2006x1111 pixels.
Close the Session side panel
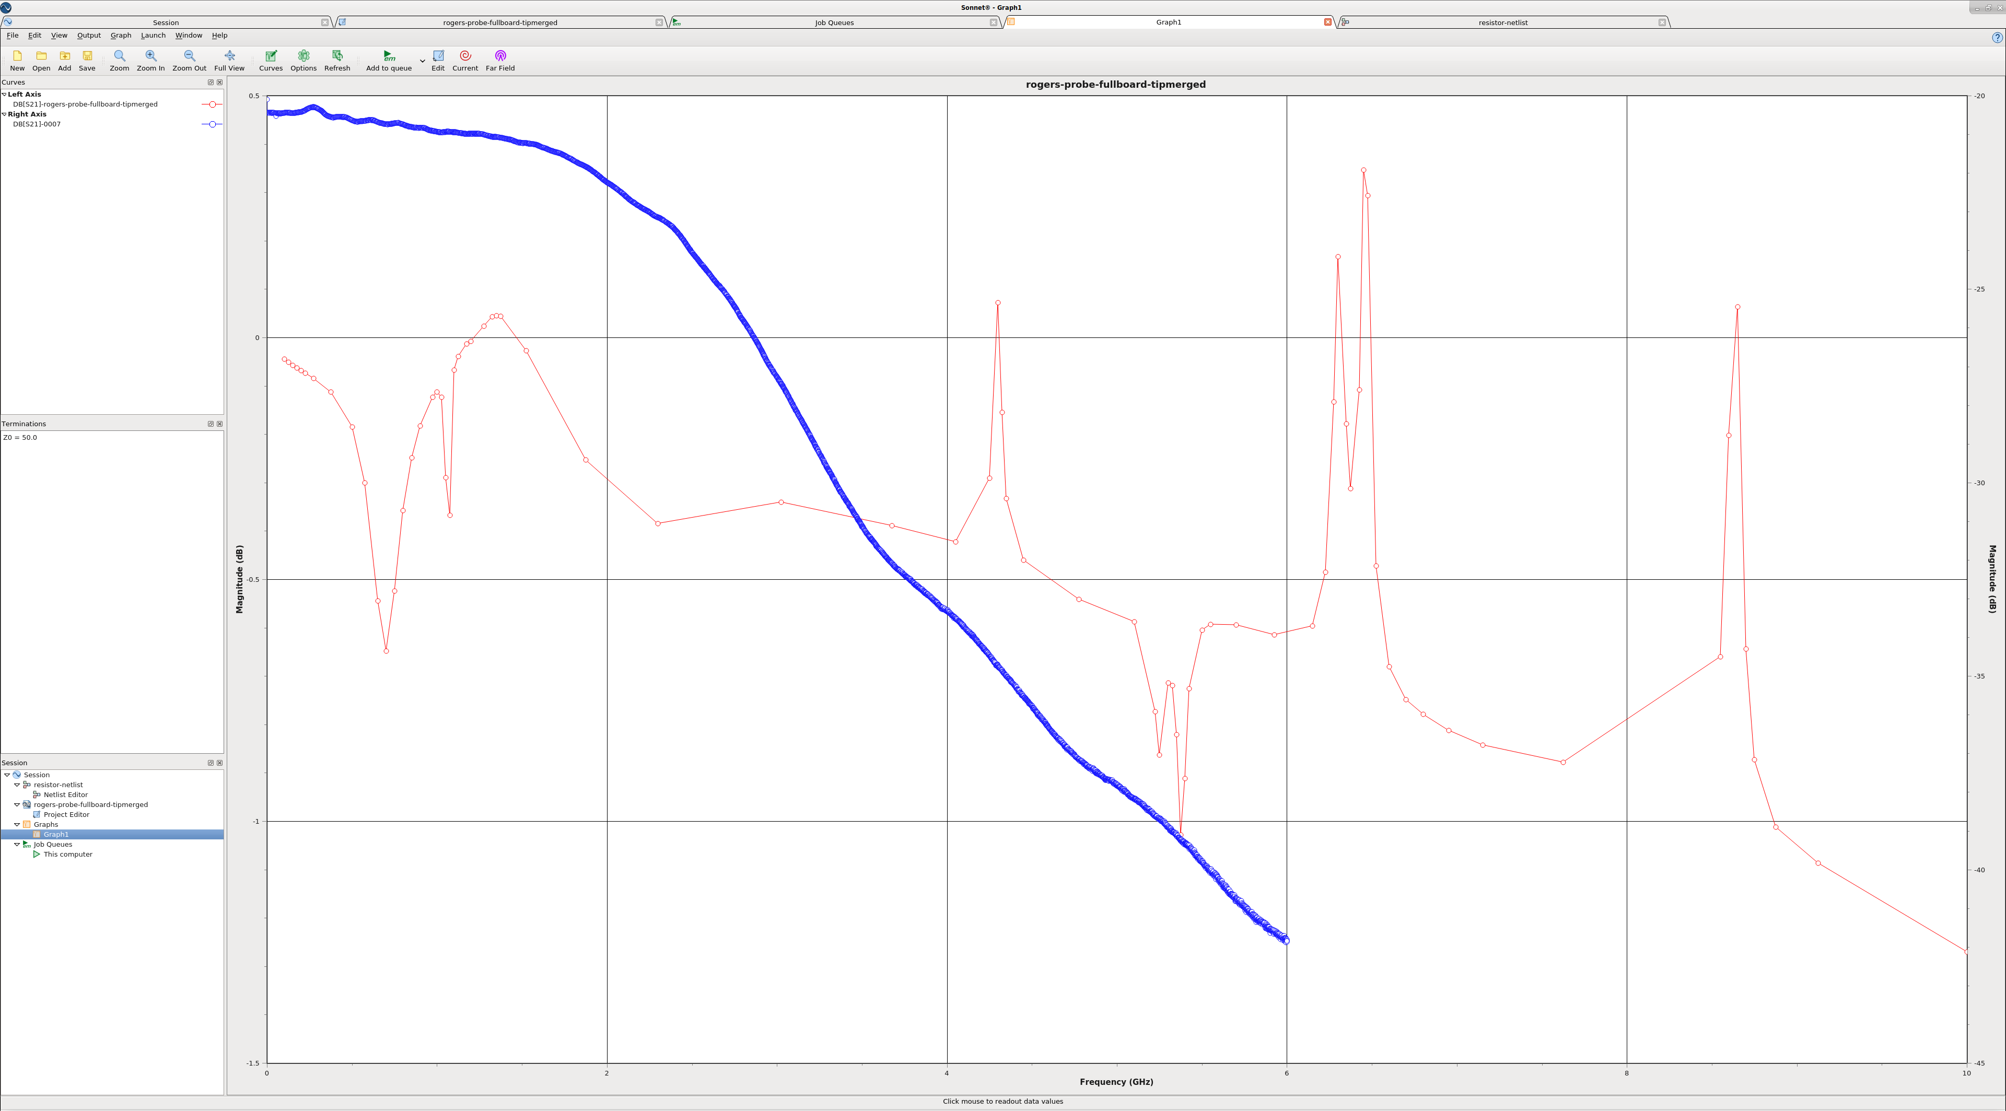[x=219, y=763]
